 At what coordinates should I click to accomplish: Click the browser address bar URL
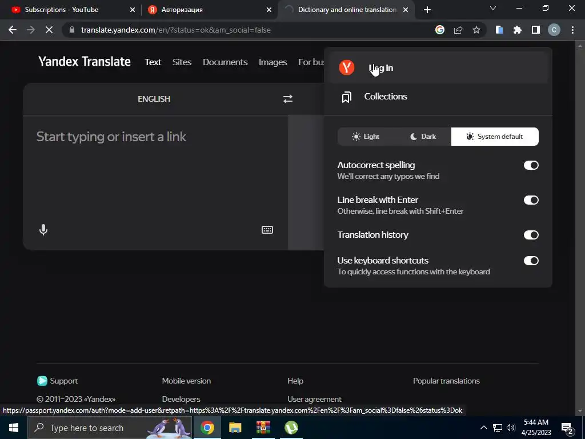[176, 30]
